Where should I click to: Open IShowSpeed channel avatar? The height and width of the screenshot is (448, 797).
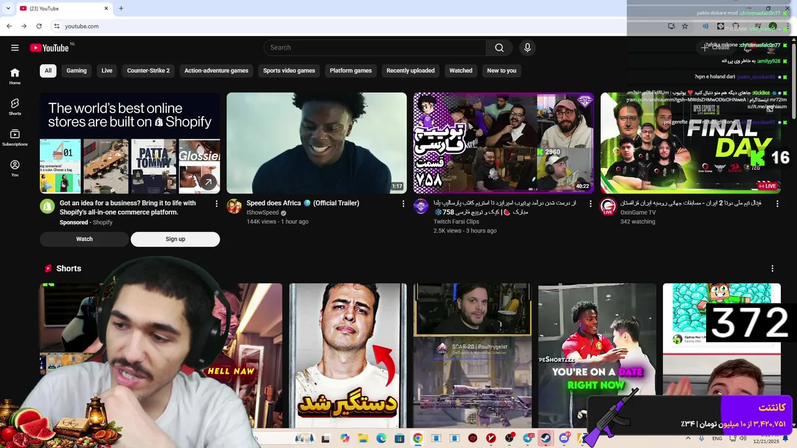click(x=234, y=207)
